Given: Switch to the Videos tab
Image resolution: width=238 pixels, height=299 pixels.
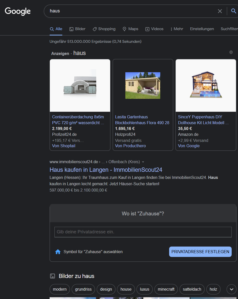Looking at the screenshot, I should click(x=154, y=29).
